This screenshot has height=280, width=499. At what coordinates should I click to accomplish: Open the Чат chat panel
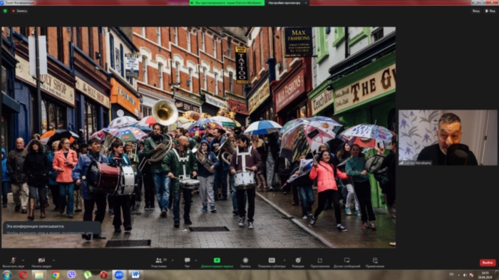point(187,262)
